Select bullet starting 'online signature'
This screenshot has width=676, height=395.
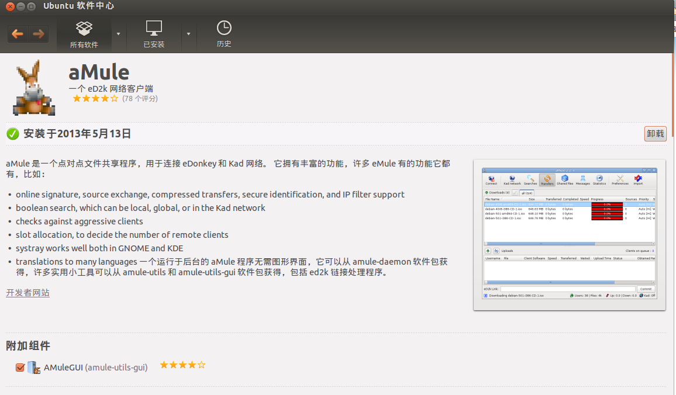[210, 195]
